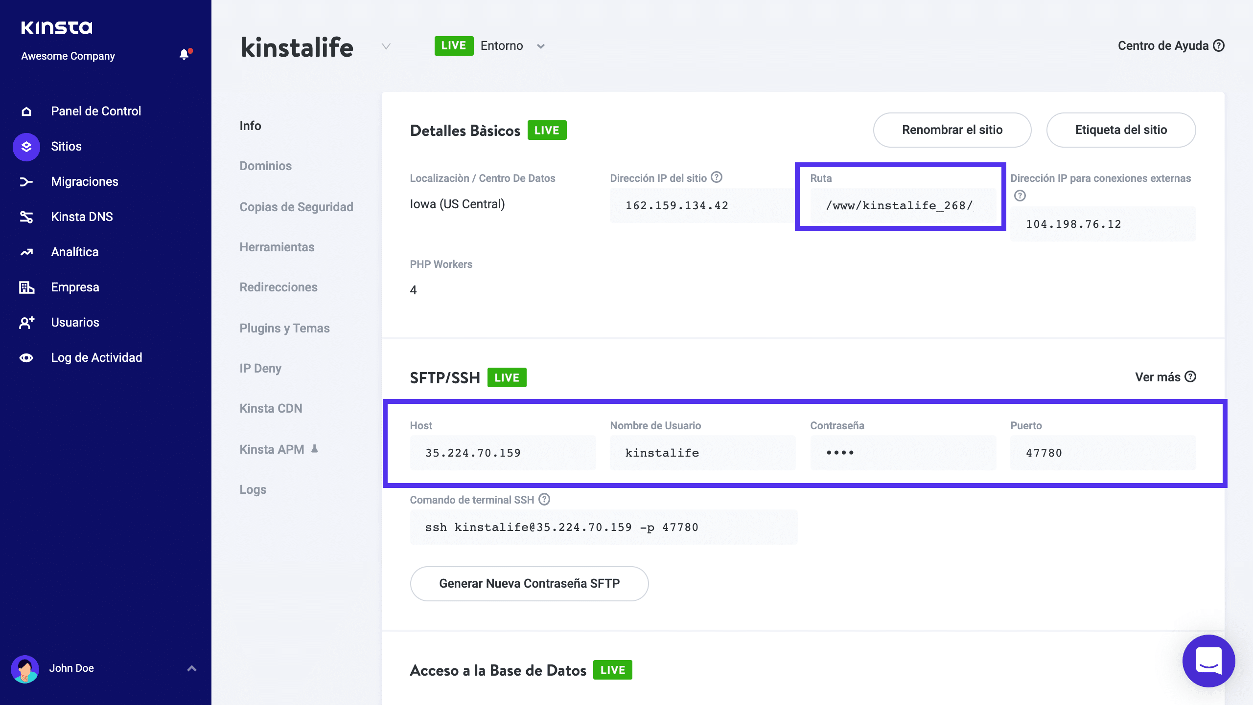Open the Entorno environment dropdown

(x=540, y=46)
